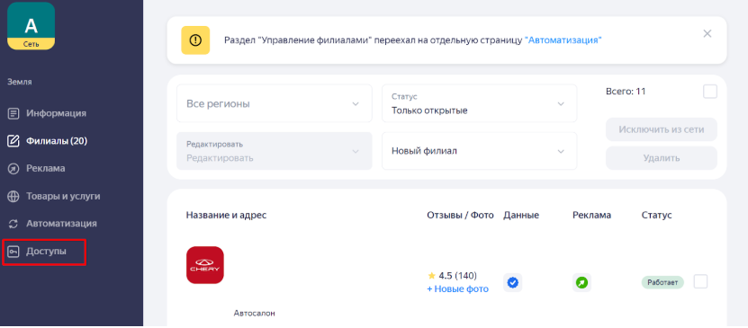Click the blue verified data checkmark icon
Image resolution: width=748 pixels, height=328 pixels.
[x=513, y=283]
